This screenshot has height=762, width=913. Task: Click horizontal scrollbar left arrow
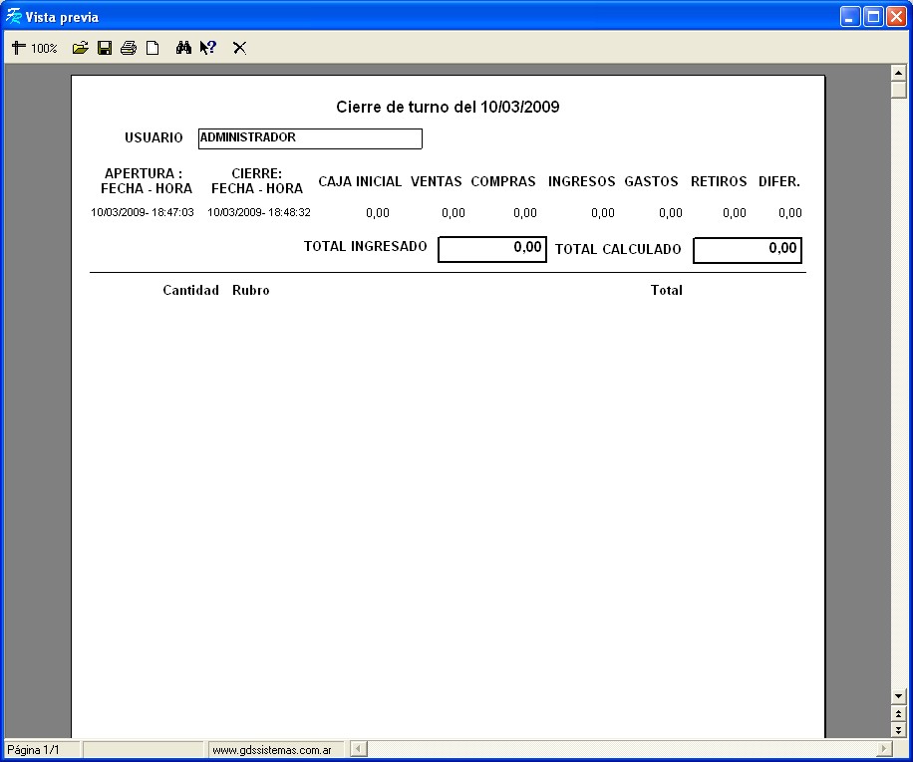tap(359, 749)
